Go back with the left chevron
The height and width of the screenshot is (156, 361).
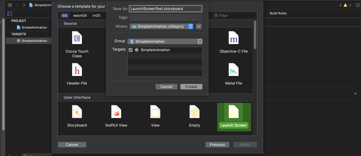click(x=17, y=5)
